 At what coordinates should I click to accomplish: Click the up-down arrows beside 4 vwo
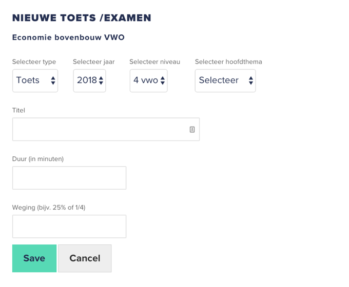[163, 80]
